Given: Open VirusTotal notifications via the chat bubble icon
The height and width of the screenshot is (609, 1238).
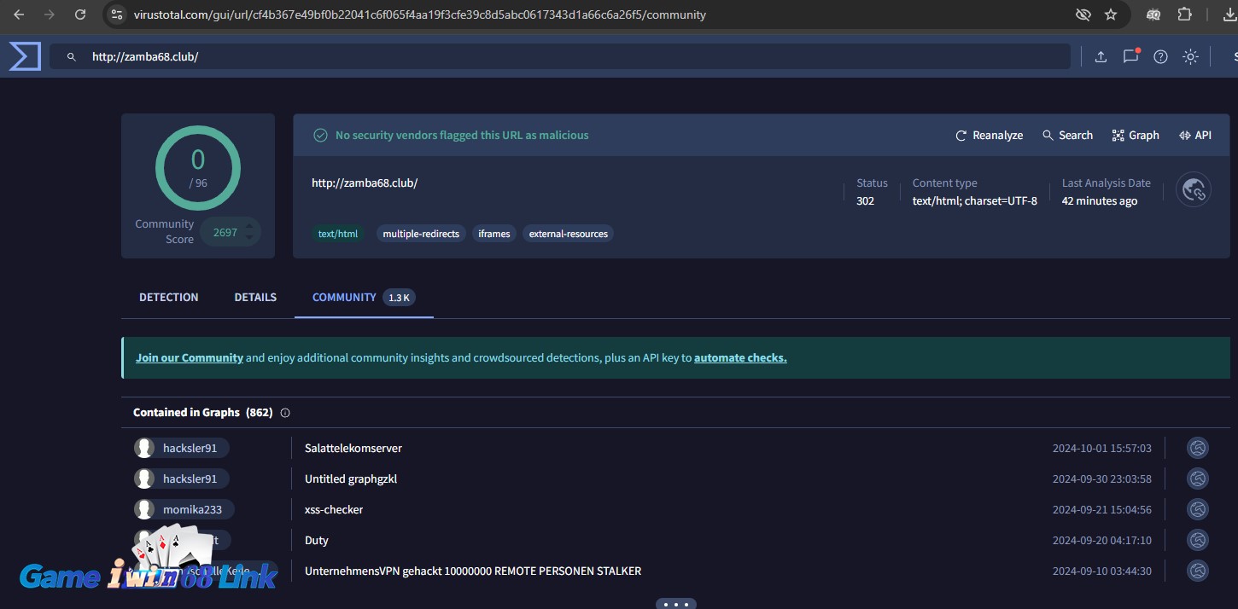Looking at the screenshot, I should coord(1130,56).
